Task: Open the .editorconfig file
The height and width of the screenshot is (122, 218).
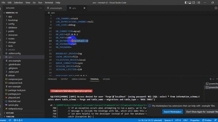Action: click(x=14, y=53)
